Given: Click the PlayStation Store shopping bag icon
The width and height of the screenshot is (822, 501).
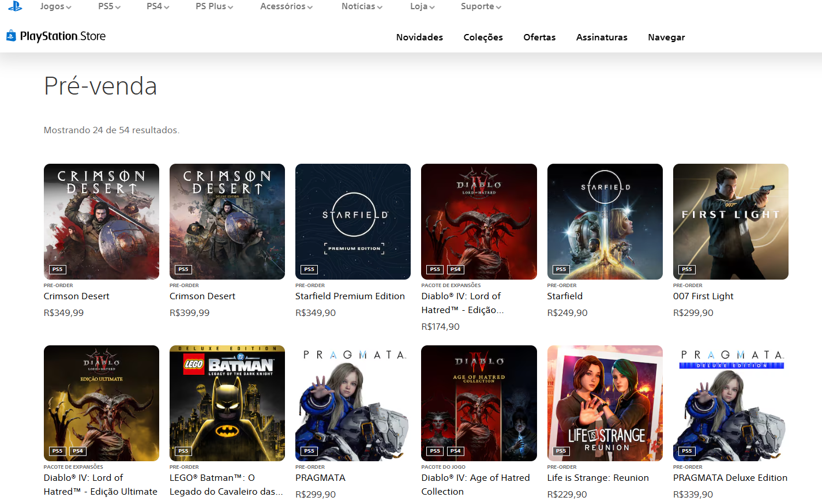Looking at the screenshot, I should pyautogui.click(x=11, y=36).
